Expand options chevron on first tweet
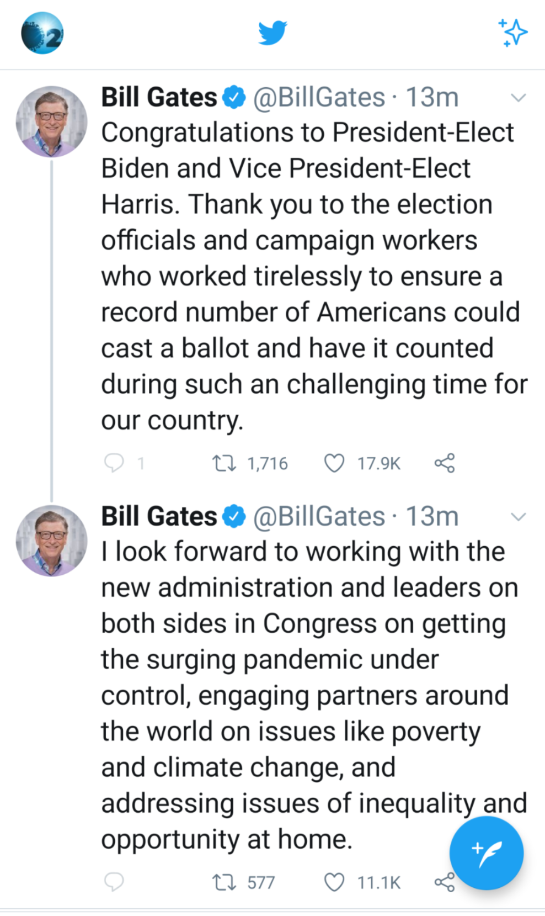Screen dimensions: 545x916 [x=518, y=98]
